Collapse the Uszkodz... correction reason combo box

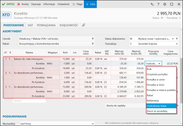coord(159,64)
